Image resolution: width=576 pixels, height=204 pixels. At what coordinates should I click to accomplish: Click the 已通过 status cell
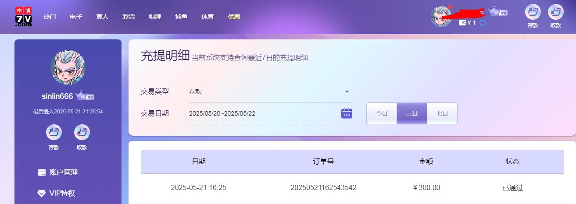513,188
